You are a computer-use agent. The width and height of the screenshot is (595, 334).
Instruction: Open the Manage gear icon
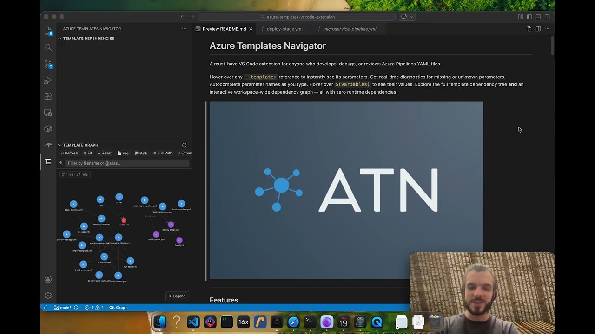pos(48,295)
